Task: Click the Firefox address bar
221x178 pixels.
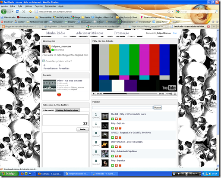Action: pyautogui.click(x=101, y=12)
